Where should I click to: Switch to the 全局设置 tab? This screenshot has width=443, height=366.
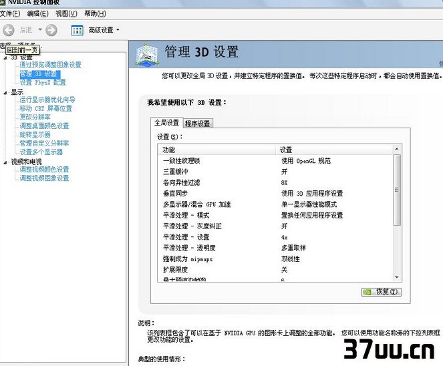coord(166,123)
